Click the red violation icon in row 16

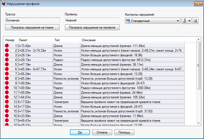7,116
